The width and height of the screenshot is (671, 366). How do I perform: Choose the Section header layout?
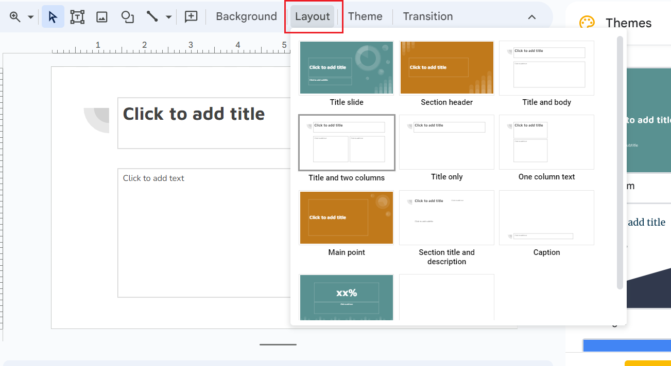tap(446, 67)
